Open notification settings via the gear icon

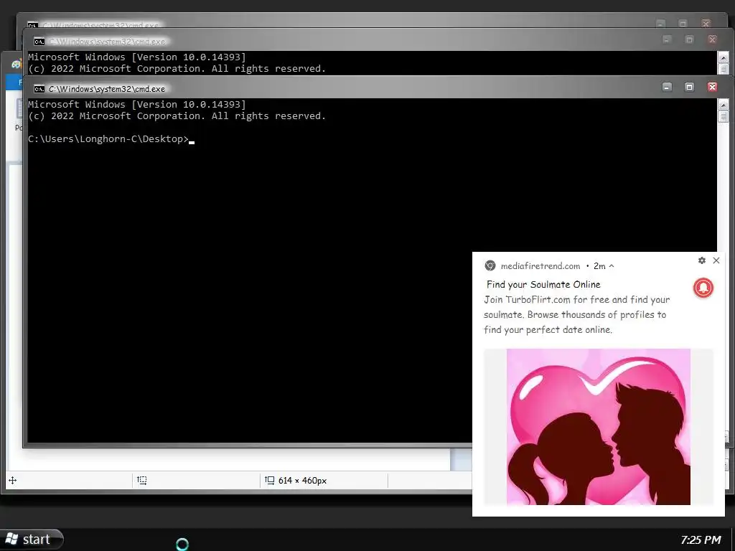coord(702,260)
